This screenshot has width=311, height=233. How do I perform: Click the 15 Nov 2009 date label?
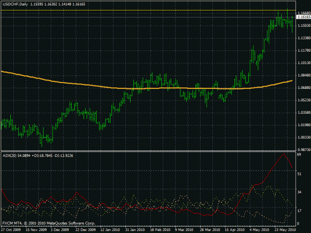(x=36, y=230)
